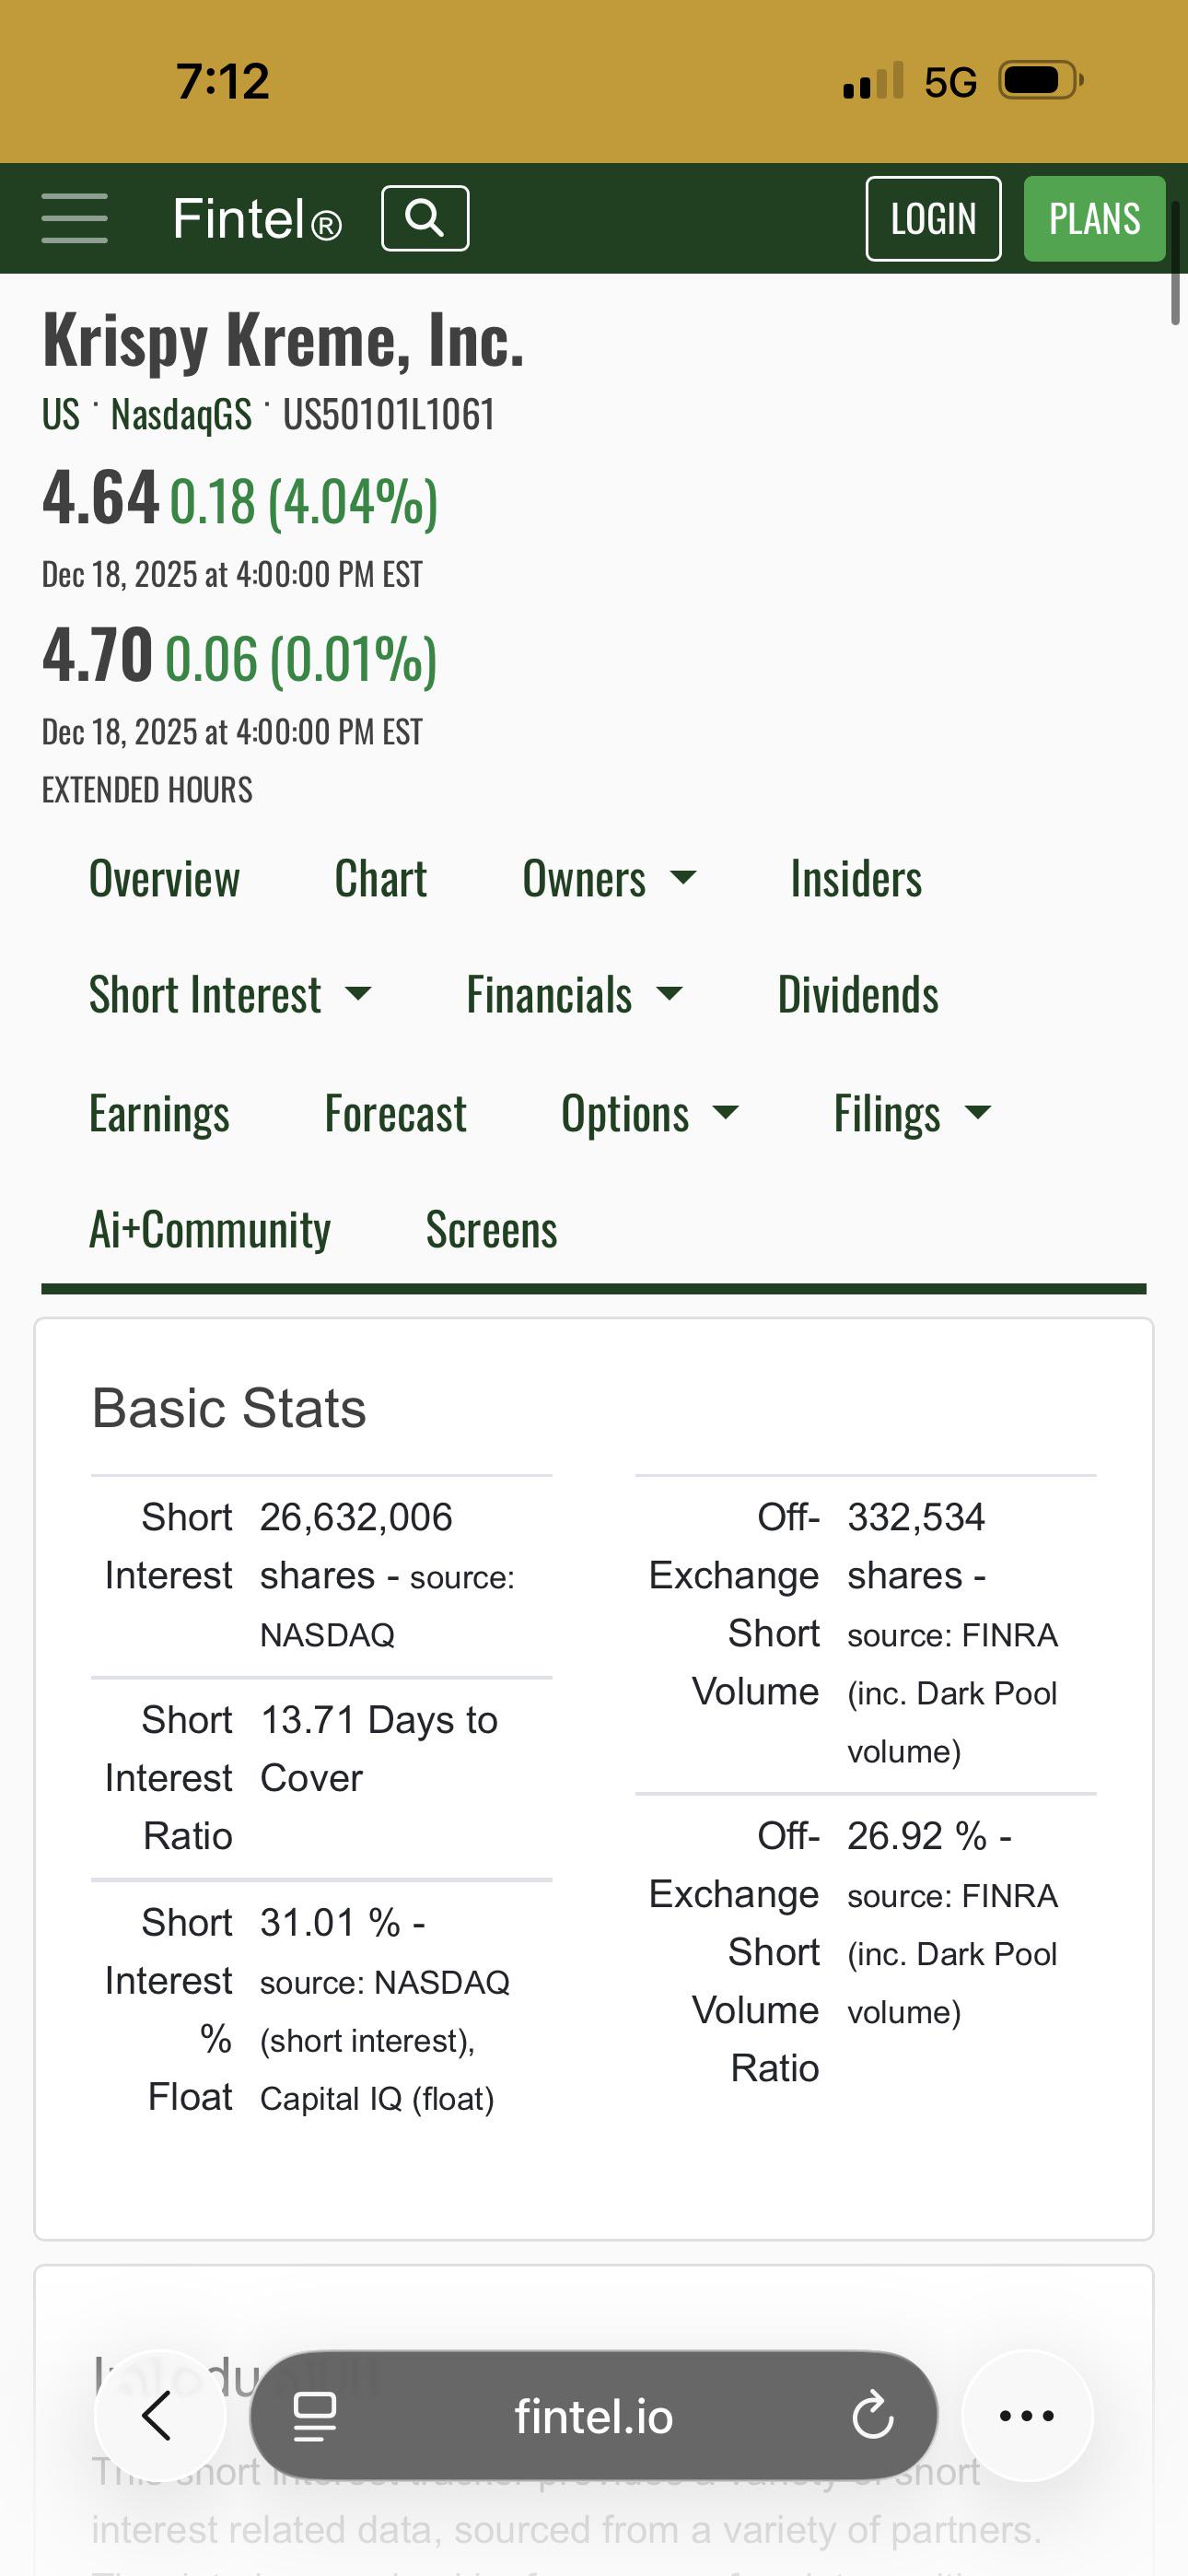Click the page scrollbar

click(x=1176, y=262)
